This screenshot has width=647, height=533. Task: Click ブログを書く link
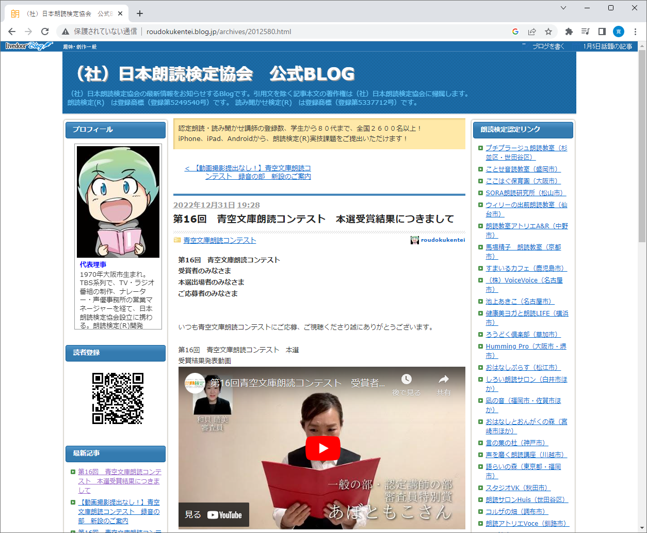(x=548, y=46)
